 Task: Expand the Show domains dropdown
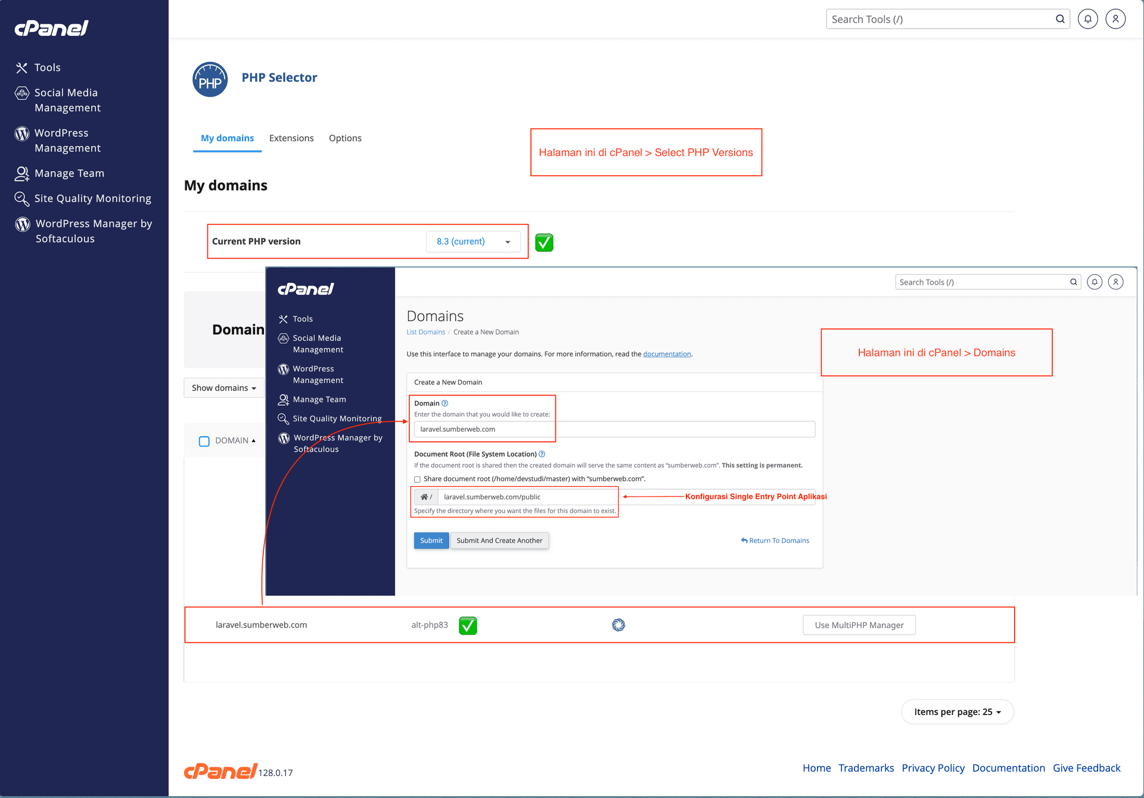pos(224,388)
